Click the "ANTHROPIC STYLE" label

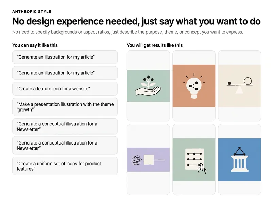coord(32,12)
